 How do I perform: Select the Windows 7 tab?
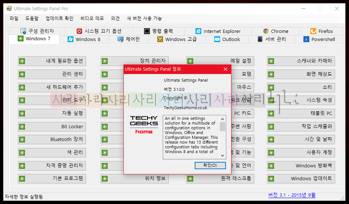(34, 39)
